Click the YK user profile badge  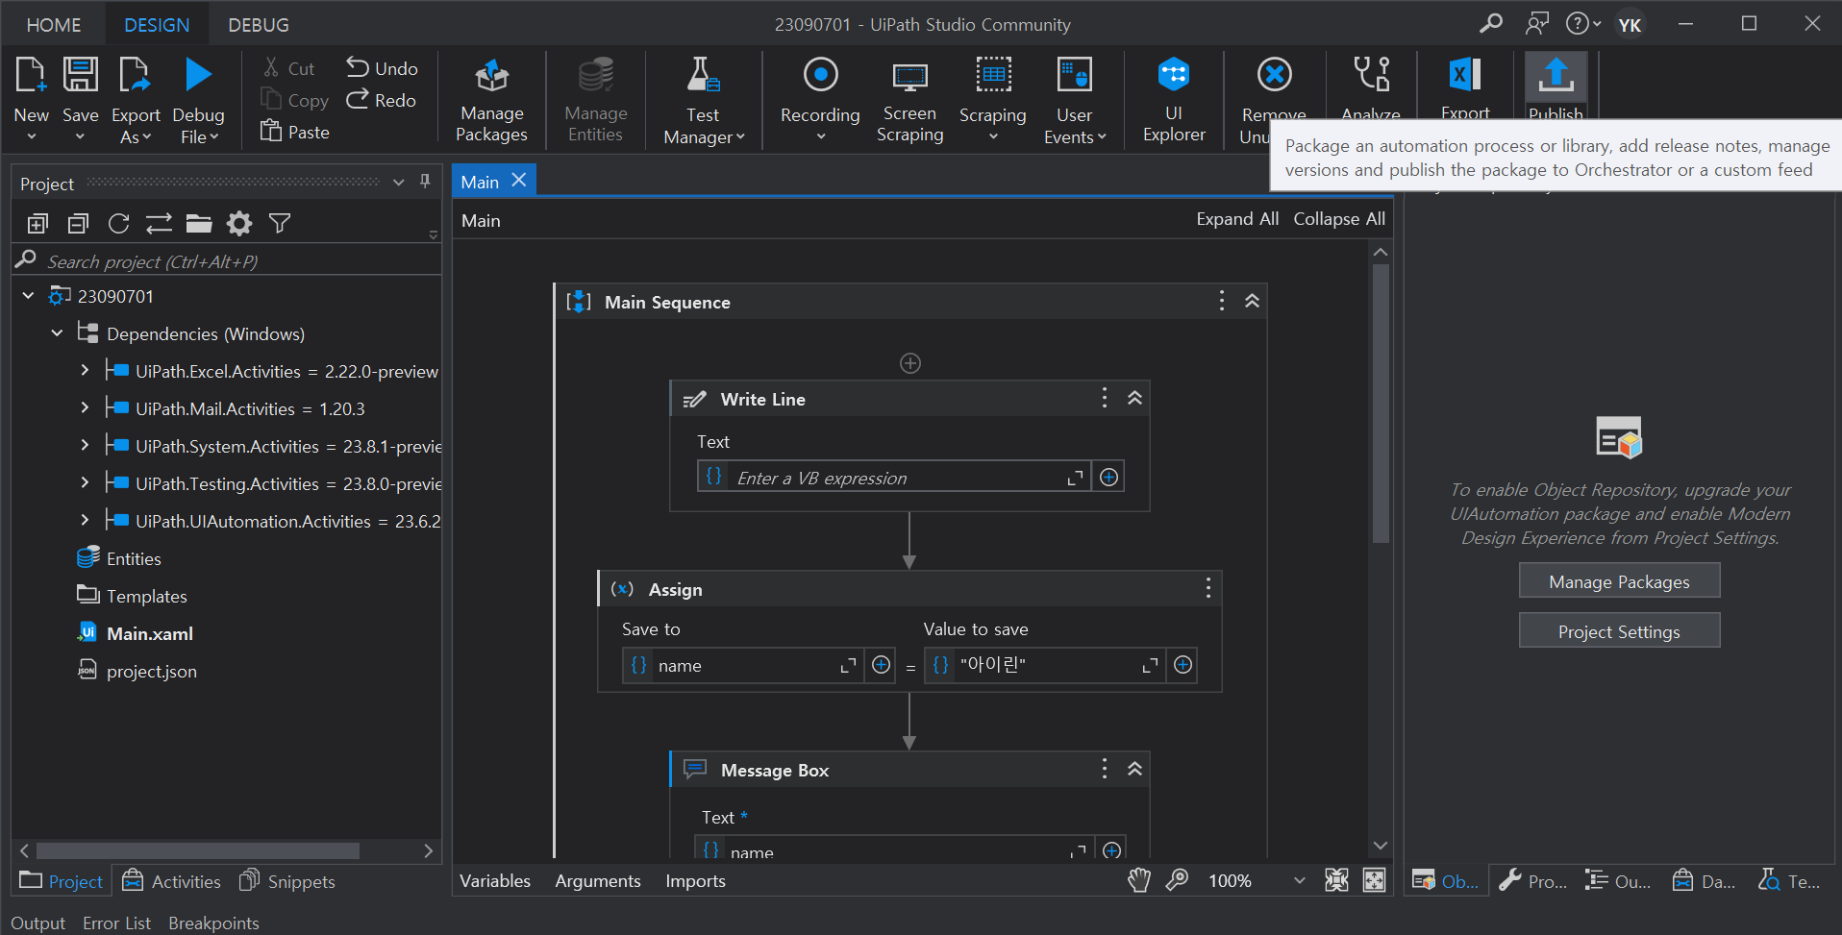click(x=1630, y=24)
